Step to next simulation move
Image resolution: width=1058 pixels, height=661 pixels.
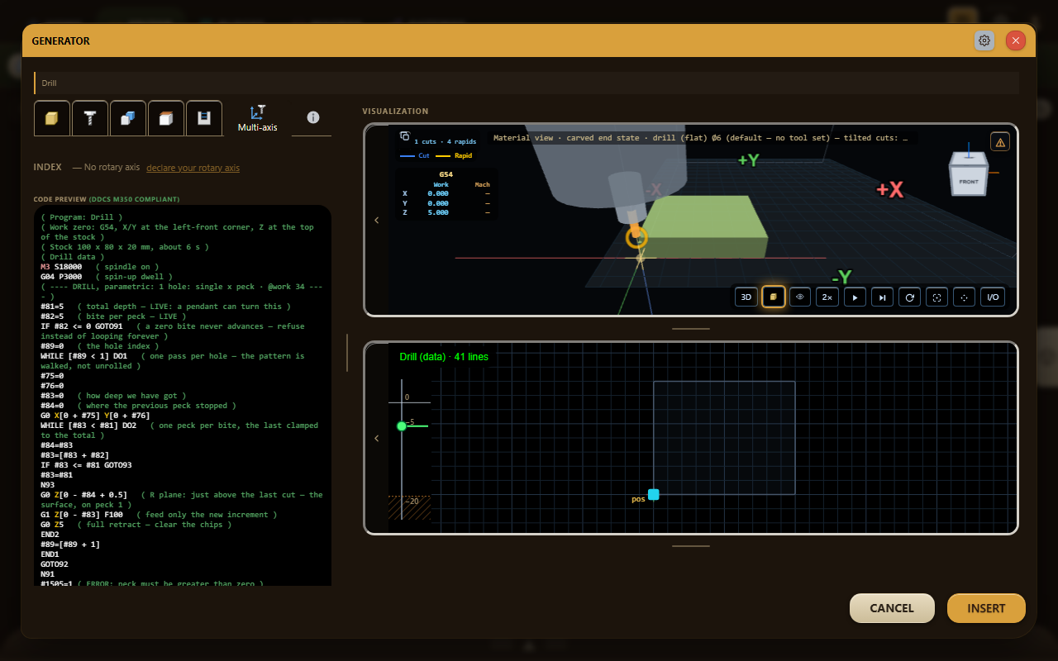[x=882, y=297]
